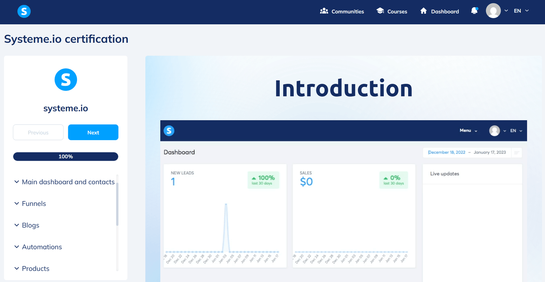Click the Dashboard home icon
Viewport: 545px width, 282px height.
pos(424,11)
